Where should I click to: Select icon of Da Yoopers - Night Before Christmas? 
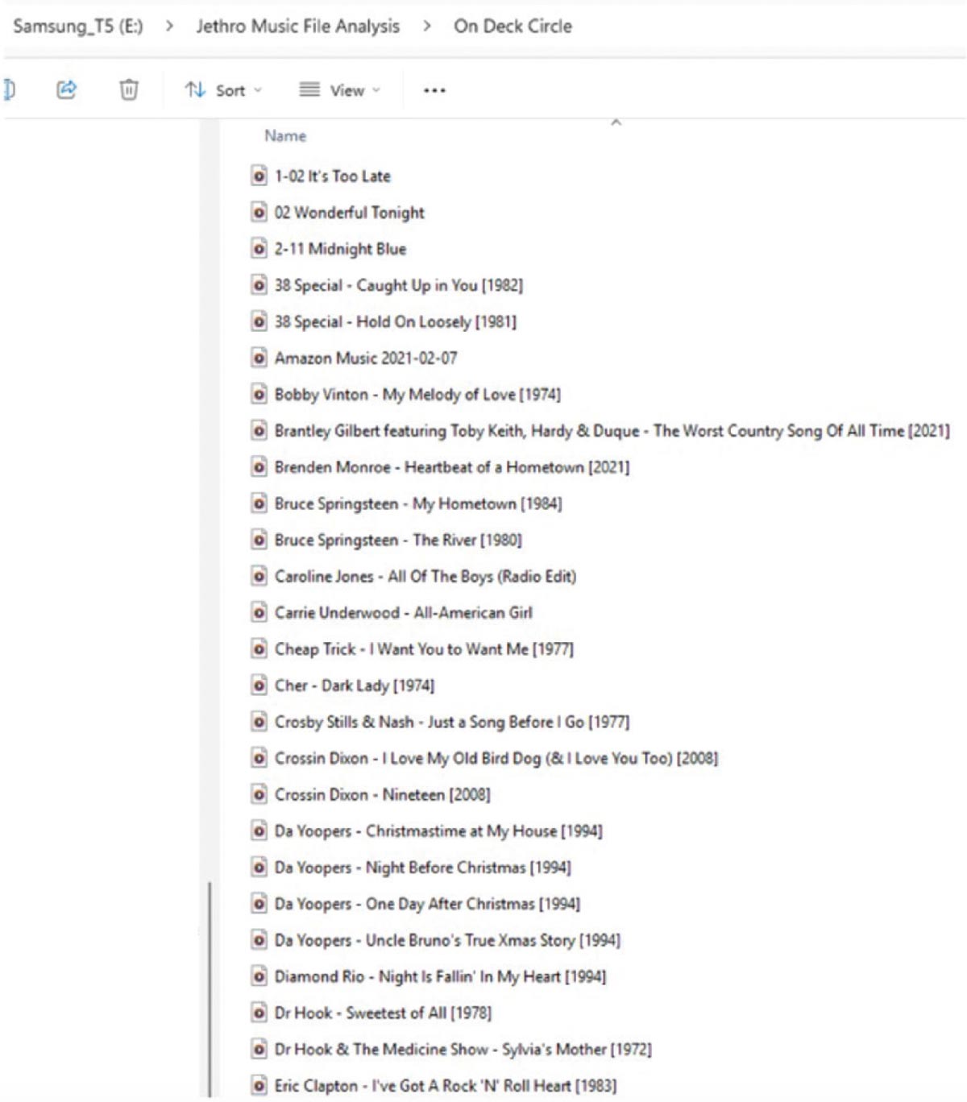(x=259, y=868)
